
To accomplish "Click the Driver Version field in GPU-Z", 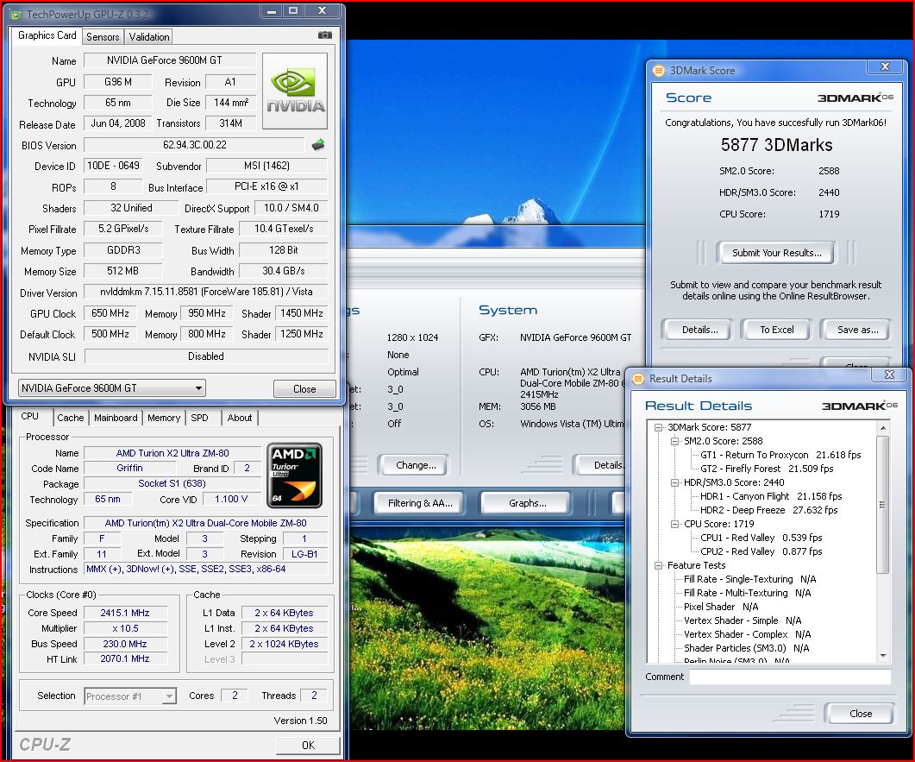I will (206, 292).
